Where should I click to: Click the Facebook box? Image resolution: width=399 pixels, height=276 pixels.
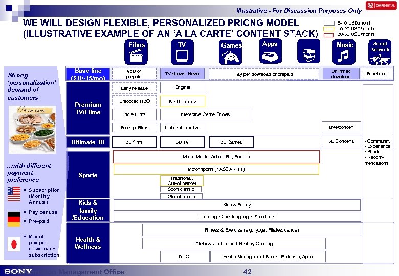point(377,74)
